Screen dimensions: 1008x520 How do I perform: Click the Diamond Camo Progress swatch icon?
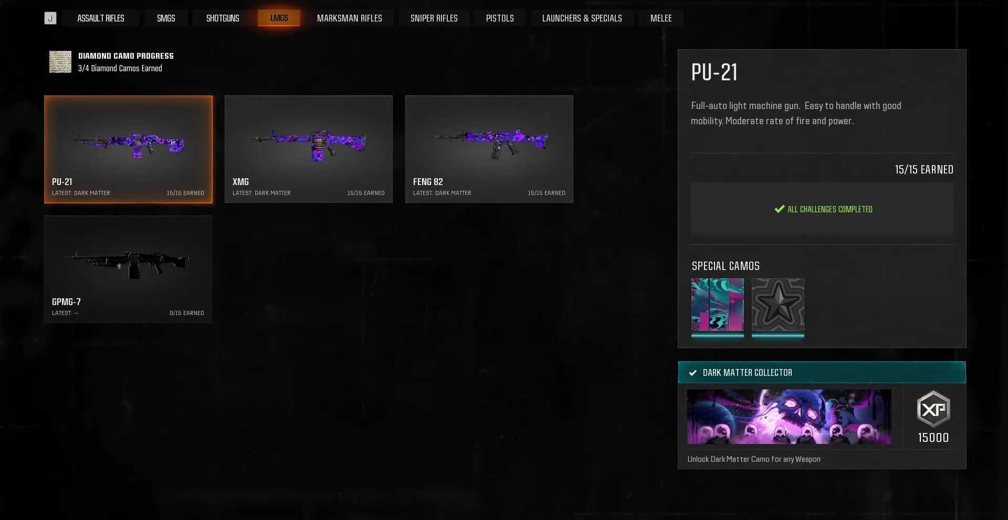[60, 62]
